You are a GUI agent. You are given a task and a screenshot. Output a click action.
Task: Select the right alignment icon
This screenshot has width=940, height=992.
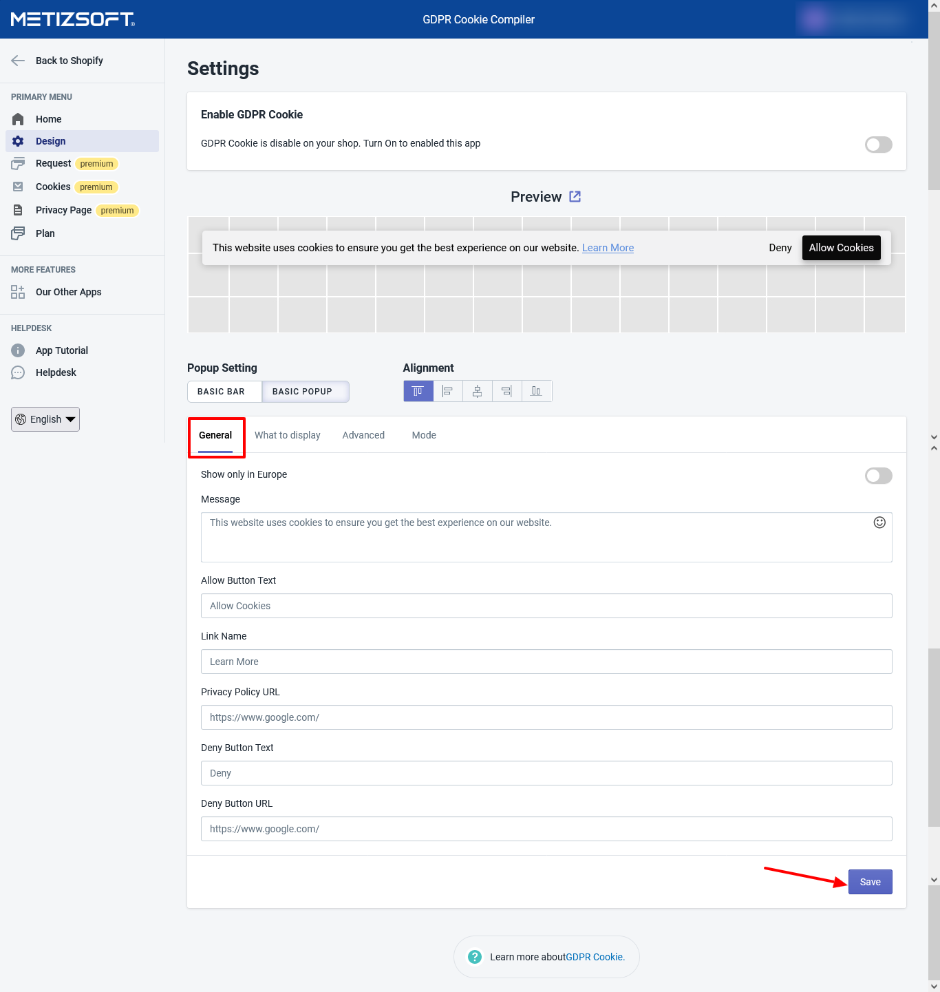point(506,391)
